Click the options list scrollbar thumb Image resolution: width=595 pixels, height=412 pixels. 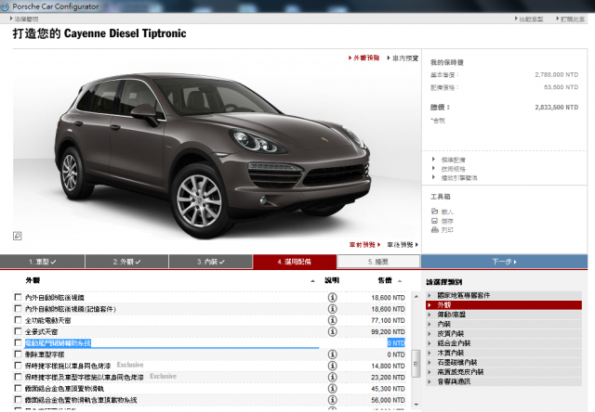[x=416, y=364]
